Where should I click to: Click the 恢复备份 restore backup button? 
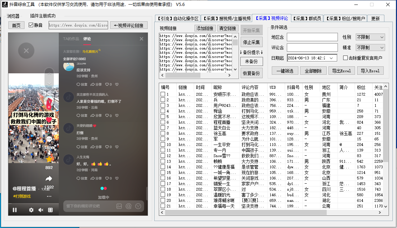pyautogui.click(x=251, y=73)
